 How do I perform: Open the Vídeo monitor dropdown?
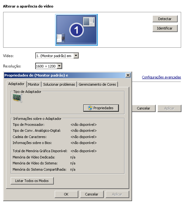[76, 56]
